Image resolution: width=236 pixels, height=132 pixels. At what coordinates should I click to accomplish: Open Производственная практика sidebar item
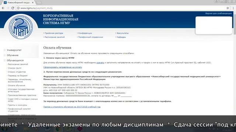[22, 95]
